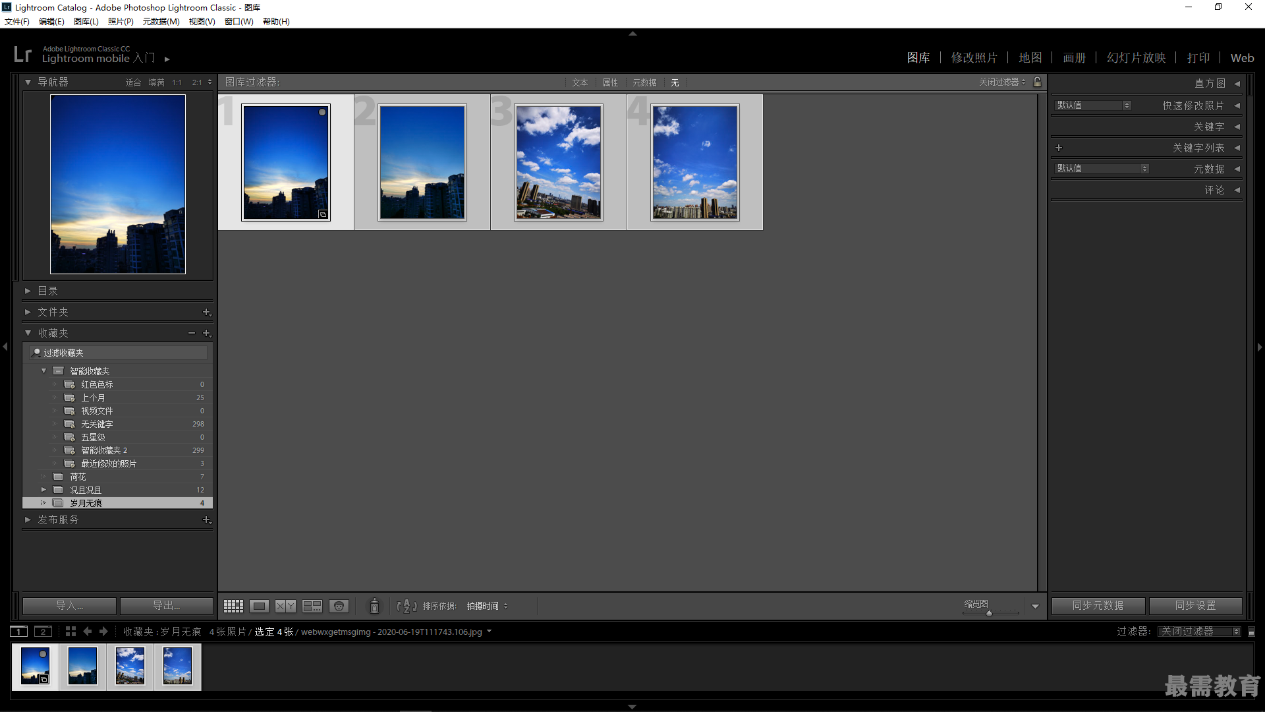The height and width of the screenshot is (712, 1265).
Task: Open people face view icon
Action: click(339, 606)
